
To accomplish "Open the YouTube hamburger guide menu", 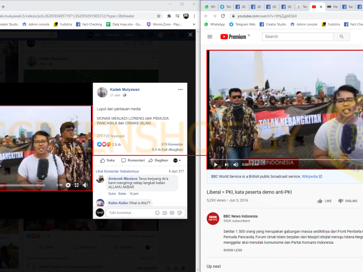I will 210,37.
